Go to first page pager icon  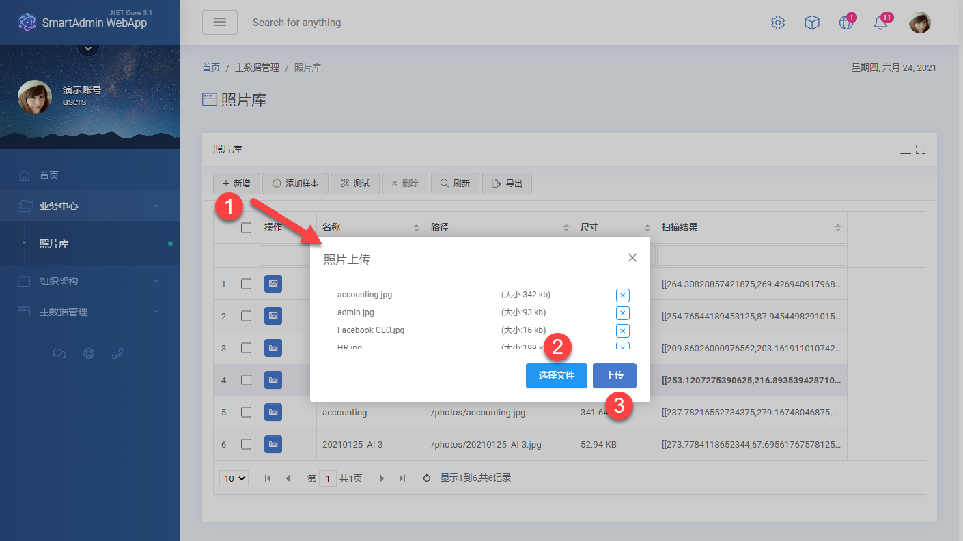pyautogui.click(x=268, y=478)
